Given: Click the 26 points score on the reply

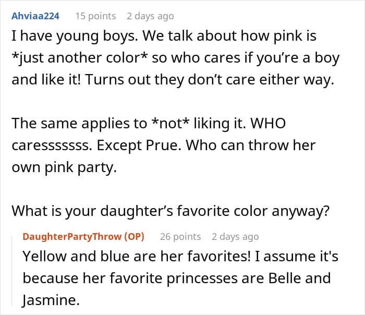Looking at the screenshot, I should coord(180,237).
